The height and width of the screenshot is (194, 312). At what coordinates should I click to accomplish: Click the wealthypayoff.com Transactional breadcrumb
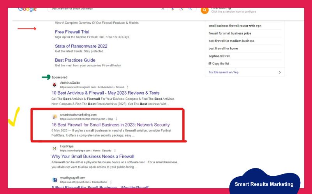pos(84,182)
